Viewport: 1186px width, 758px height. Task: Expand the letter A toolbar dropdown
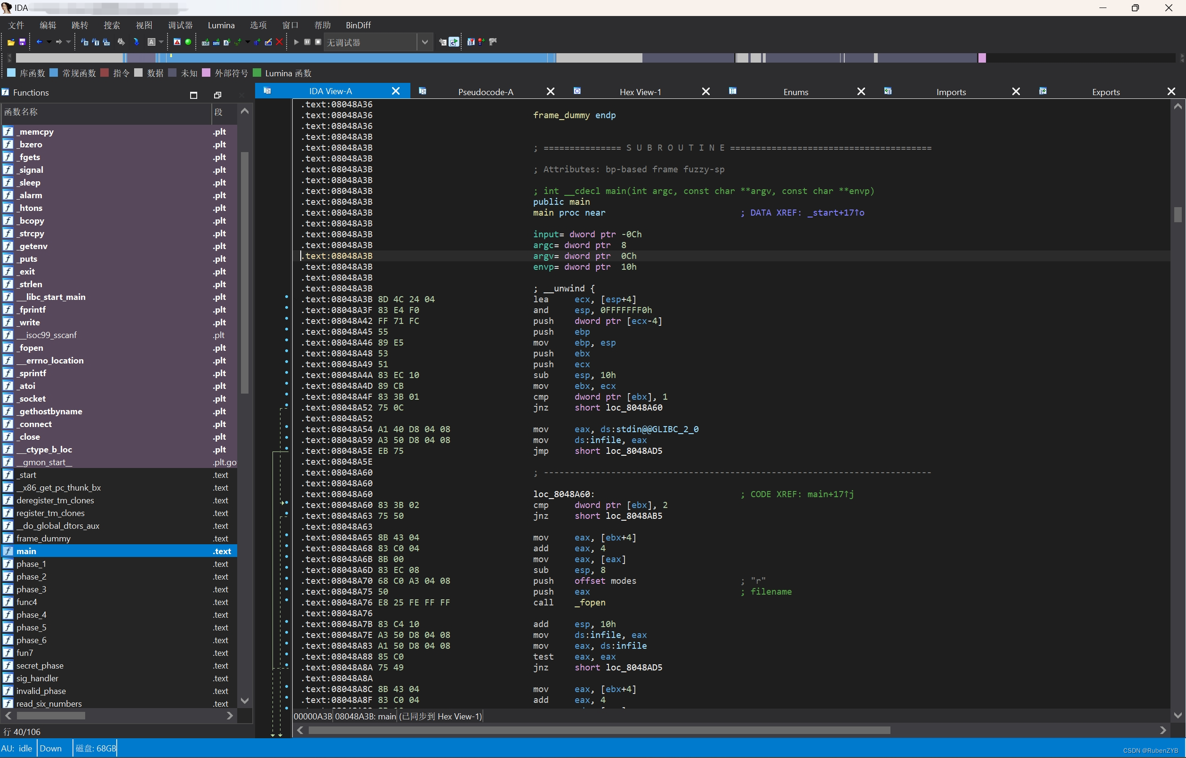tap(161, 42)
